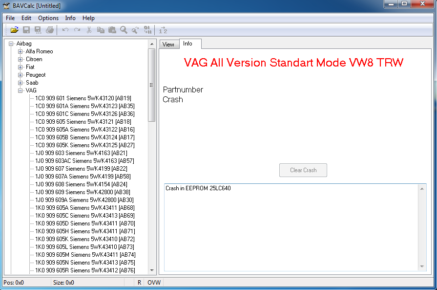Cut selection with the scissors icon
The height and width of the screenshot is (290, 437).
pos(89,30)
